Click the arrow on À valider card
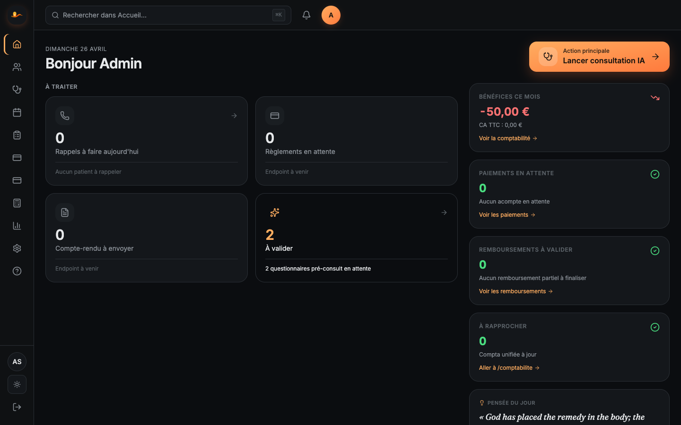This screenshot has height=425, width=681. pos(444,212)
